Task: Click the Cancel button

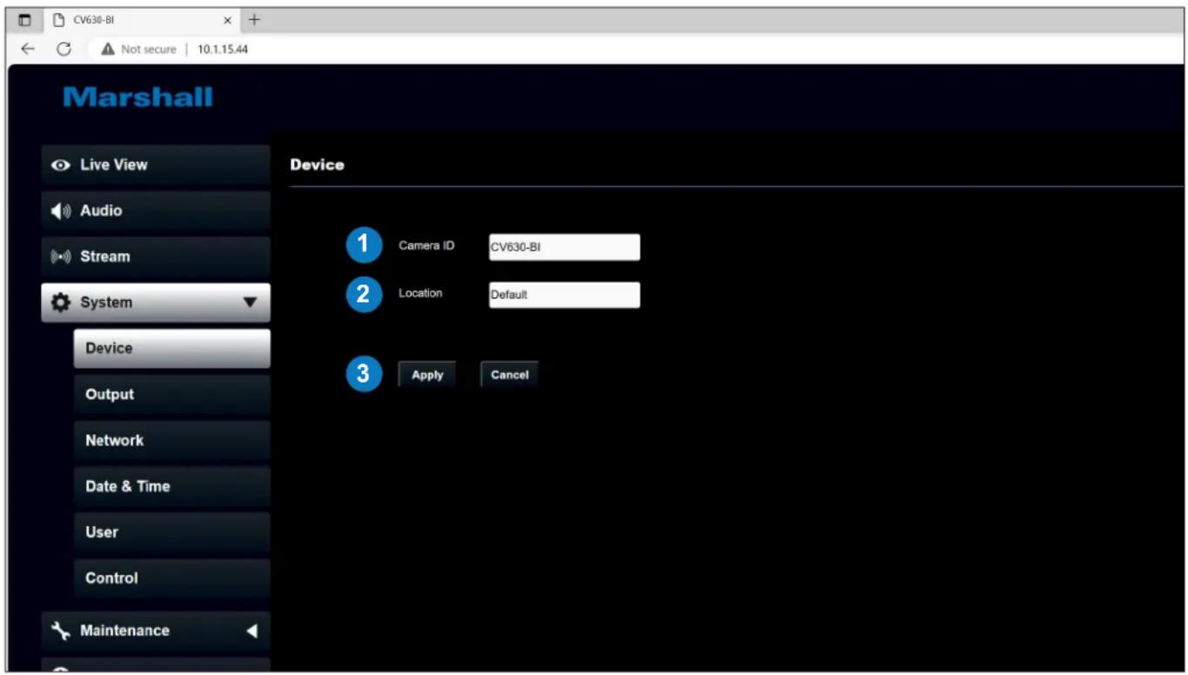Action: point(509,375)
